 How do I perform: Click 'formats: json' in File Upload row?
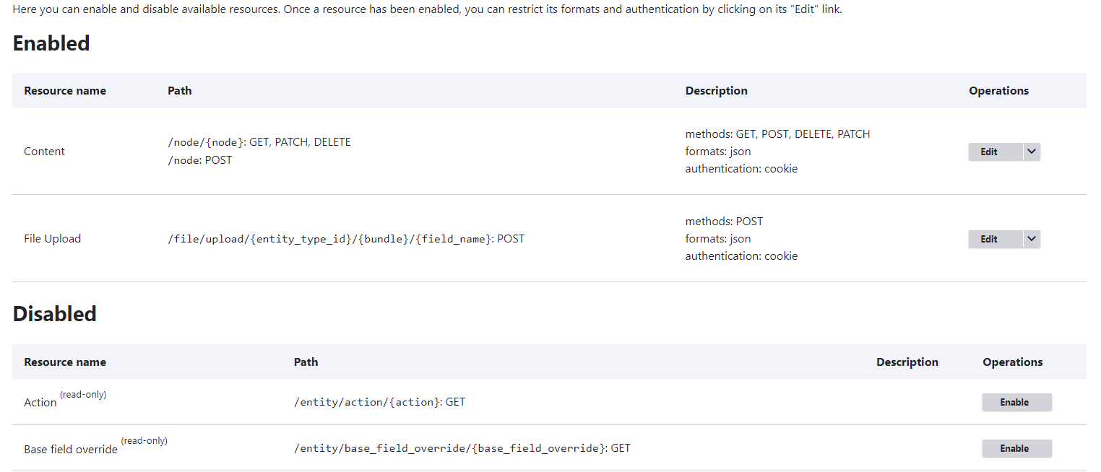(718, 239)
